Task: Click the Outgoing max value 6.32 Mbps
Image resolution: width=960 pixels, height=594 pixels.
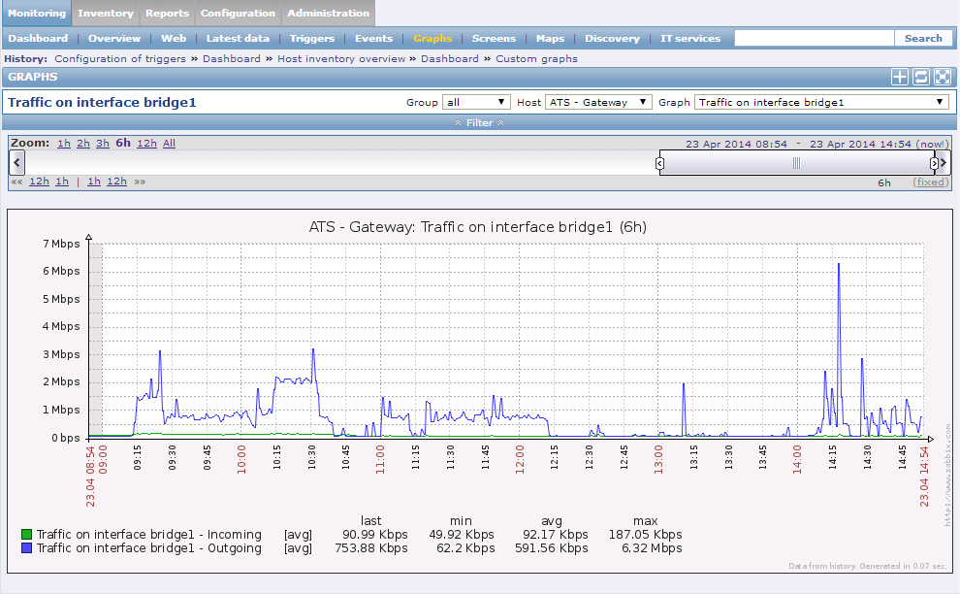Action: point(652,548)
